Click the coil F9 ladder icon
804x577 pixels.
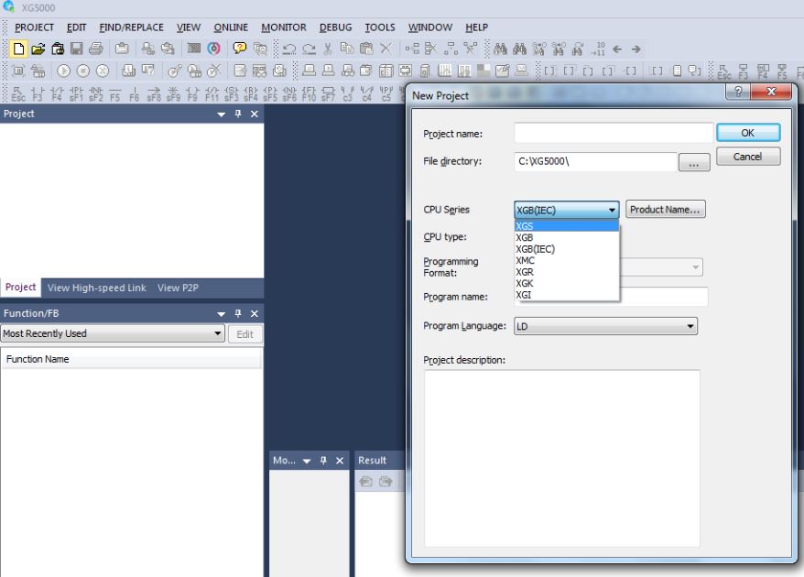click(192, 93)
